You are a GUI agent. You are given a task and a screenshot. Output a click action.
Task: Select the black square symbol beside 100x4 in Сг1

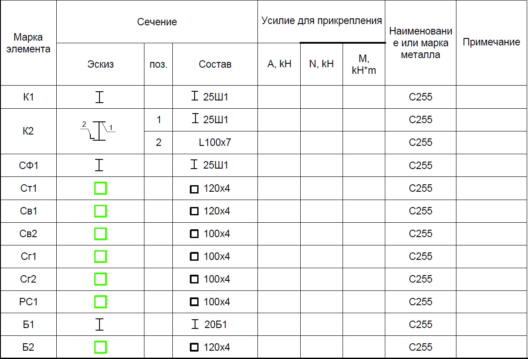[x=194, y=256]
